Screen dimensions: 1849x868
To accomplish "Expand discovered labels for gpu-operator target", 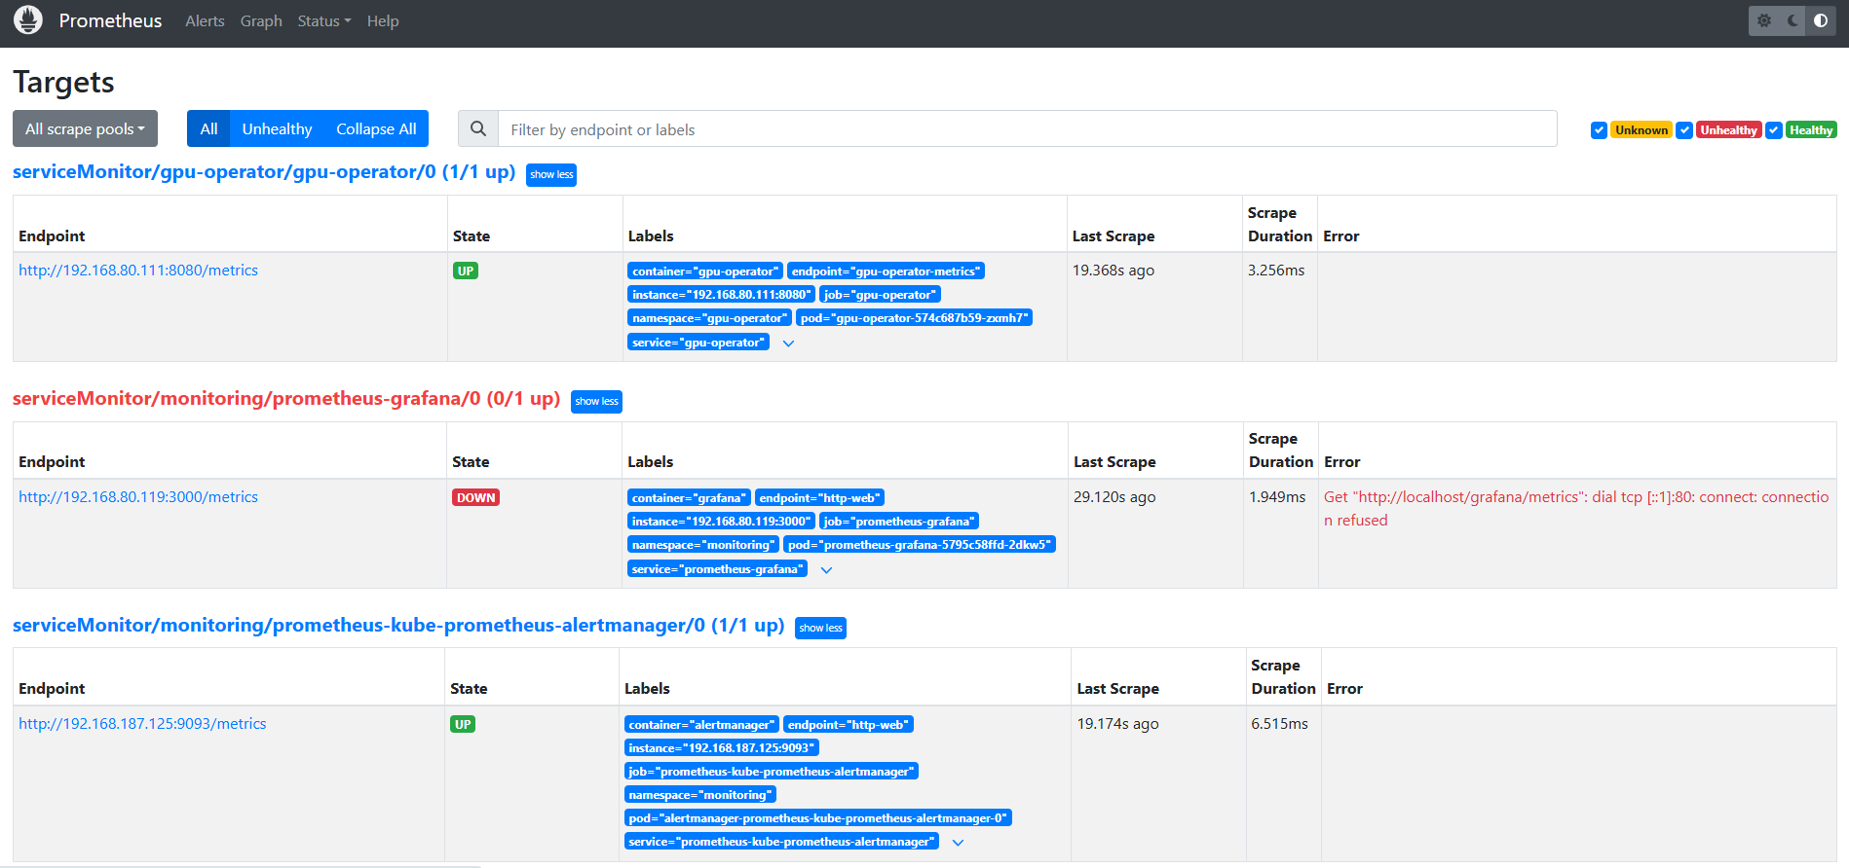I will click(789, 344).
